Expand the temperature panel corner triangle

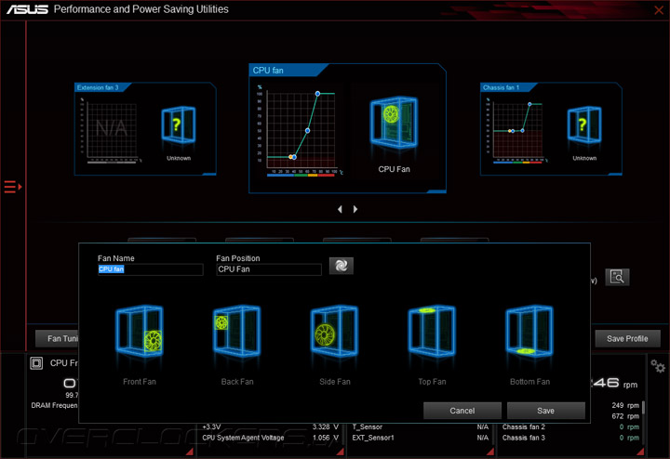[490, 452]
